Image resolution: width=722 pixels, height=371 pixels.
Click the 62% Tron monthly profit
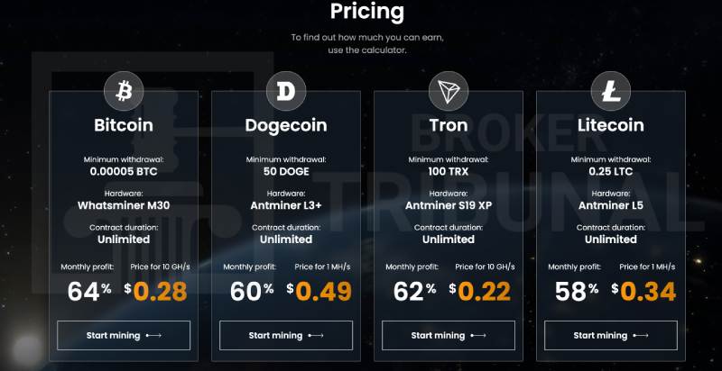pos(414,291)
